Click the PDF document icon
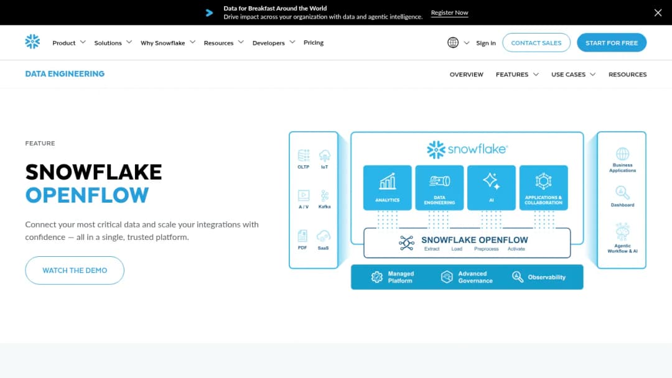 (302, 236)
